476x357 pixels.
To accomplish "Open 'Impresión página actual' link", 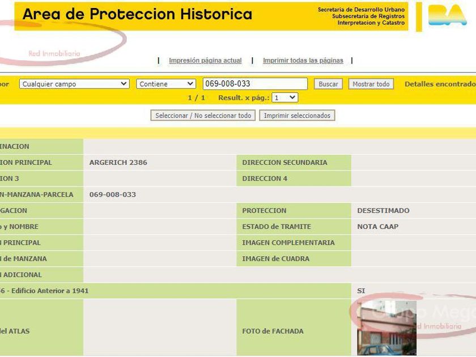I will click(205, 61).
